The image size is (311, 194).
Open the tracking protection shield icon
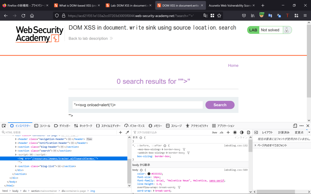click(57, 16)
